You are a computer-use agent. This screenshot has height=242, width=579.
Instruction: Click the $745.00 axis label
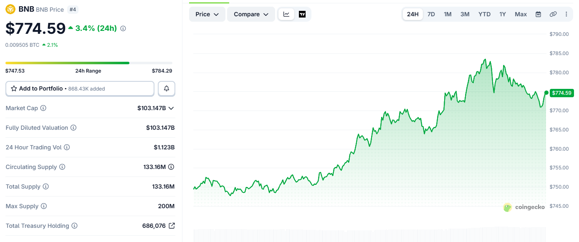click(559, 206)
